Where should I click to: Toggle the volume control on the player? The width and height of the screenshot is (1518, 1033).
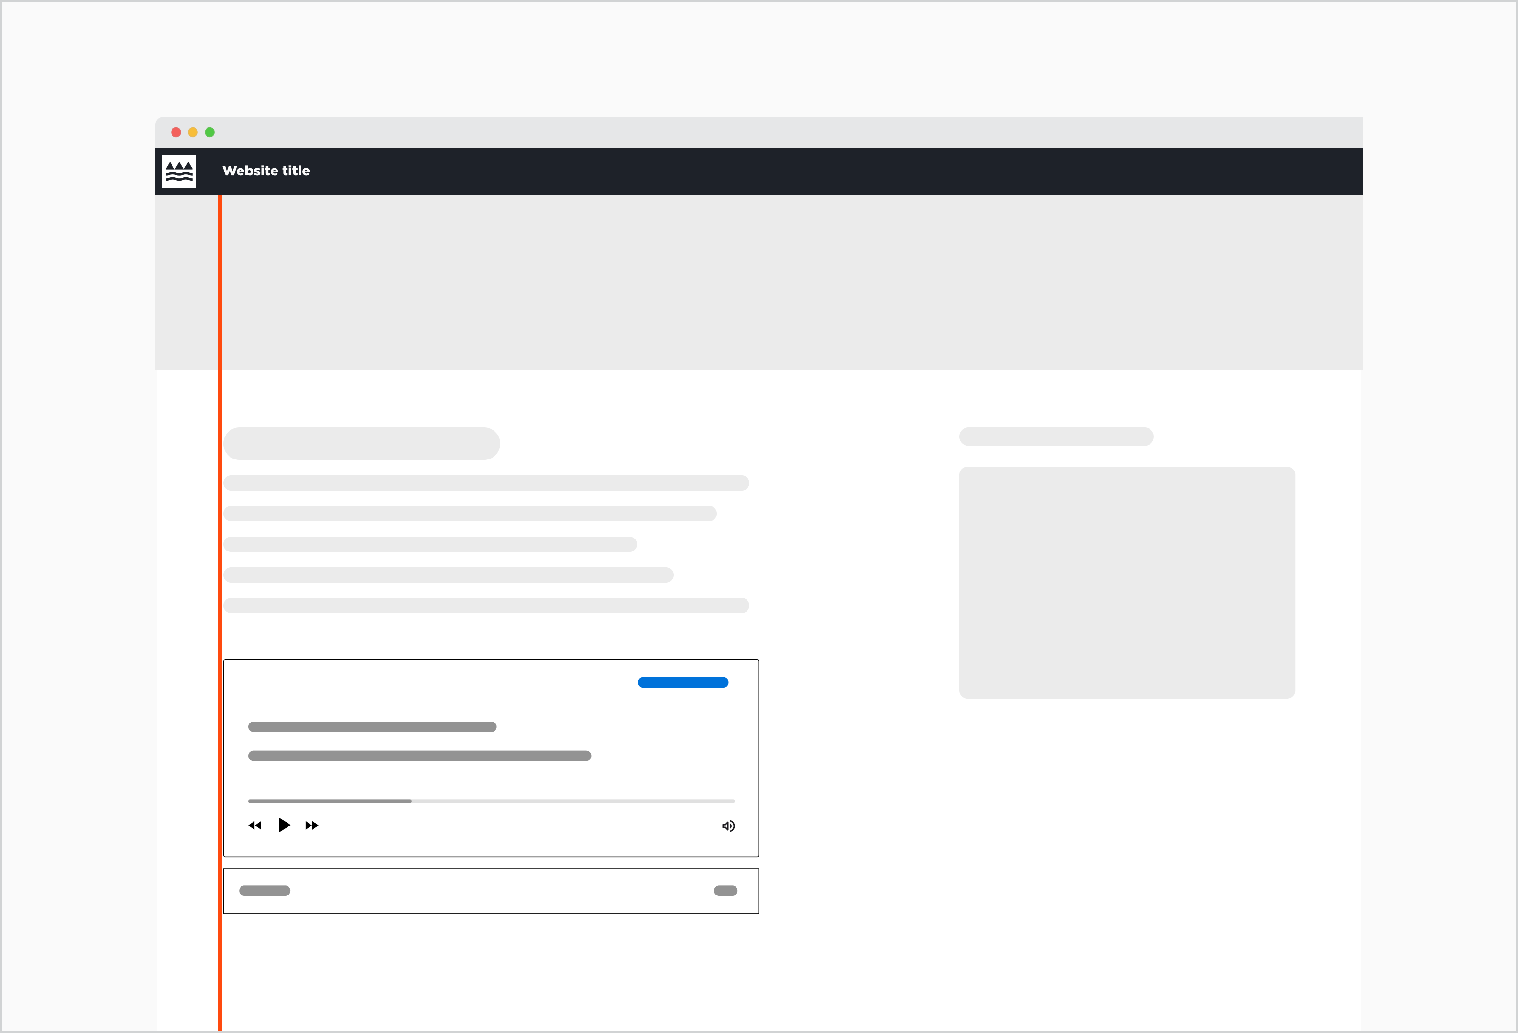pos(728,826)
